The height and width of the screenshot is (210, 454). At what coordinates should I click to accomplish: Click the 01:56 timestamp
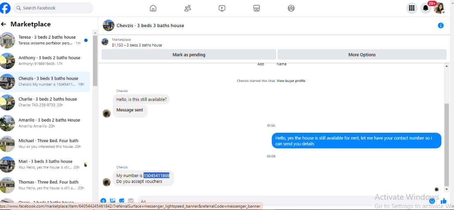click(271, 125)
